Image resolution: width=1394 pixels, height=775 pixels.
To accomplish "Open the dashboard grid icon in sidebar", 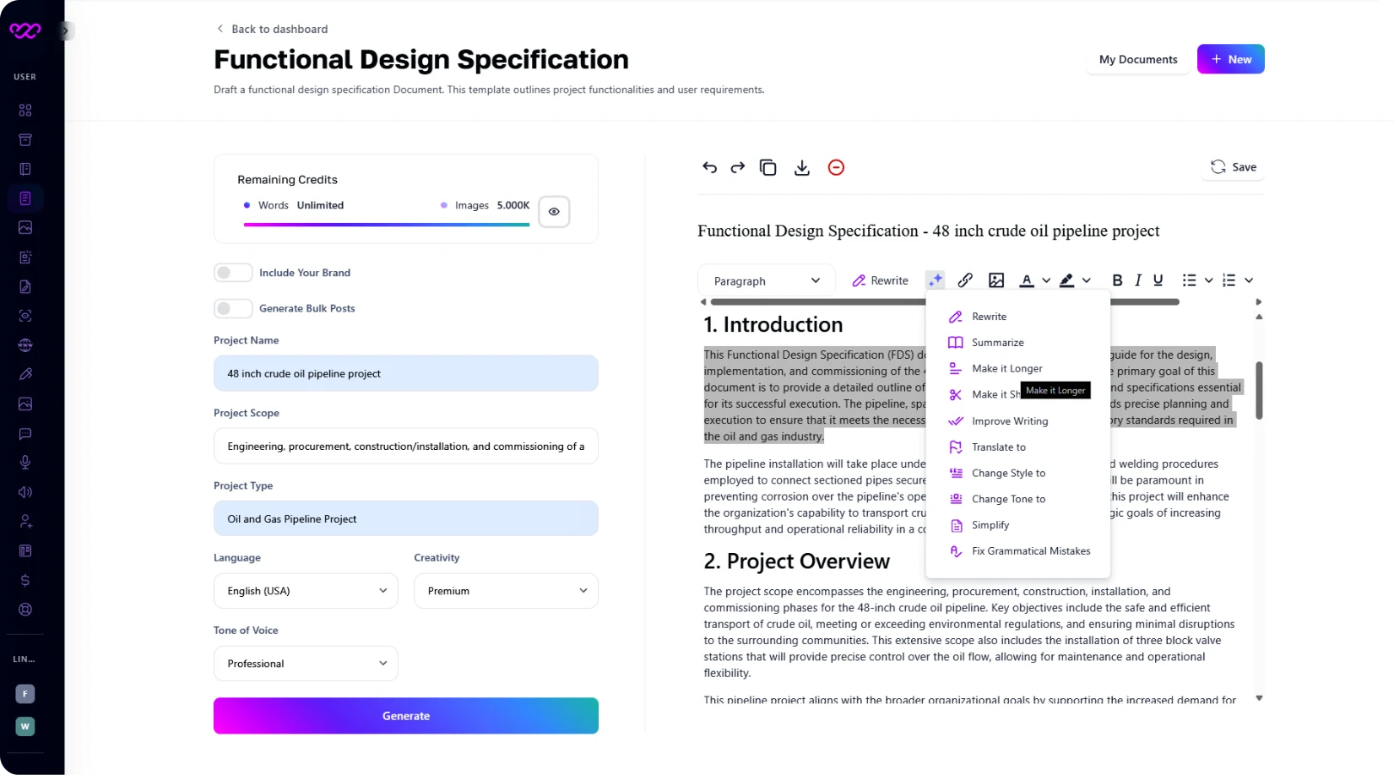I will click(25, 110).
